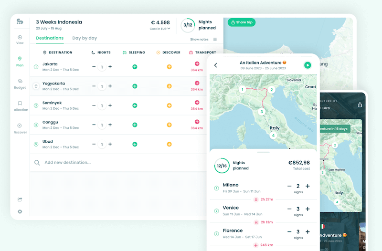This screenshot has height=251, width=382.
Task: Add sleeping for Jakarta
Action: tap(135, 67)
